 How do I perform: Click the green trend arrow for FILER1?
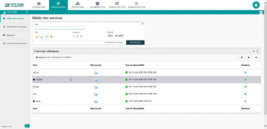pos(245,80)
